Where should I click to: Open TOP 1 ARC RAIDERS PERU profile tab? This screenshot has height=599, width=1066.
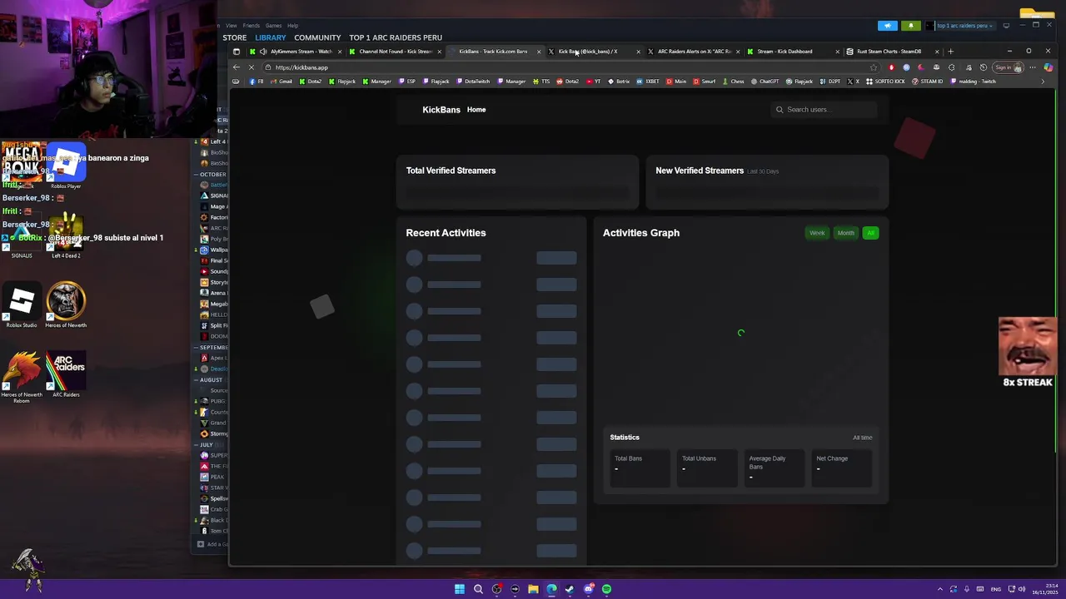click(396, 37)
